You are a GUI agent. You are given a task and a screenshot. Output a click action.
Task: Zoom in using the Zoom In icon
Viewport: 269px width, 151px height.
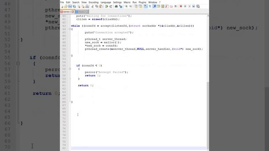pos(126,6)
